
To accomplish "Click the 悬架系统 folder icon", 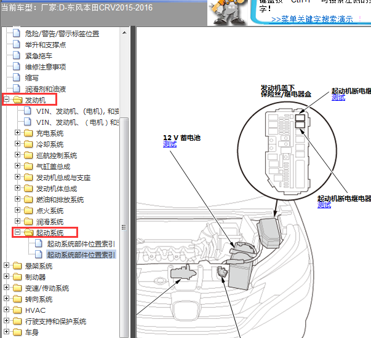I will 17,266.
